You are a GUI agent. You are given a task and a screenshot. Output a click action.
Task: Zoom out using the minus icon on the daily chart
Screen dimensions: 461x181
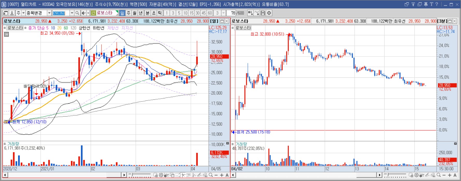click(216, 175)
